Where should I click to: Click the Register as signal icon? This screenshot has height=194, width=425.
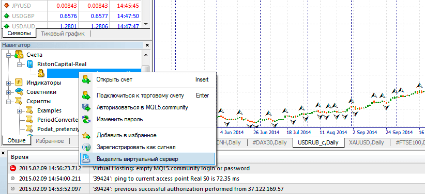pos(86,147)
